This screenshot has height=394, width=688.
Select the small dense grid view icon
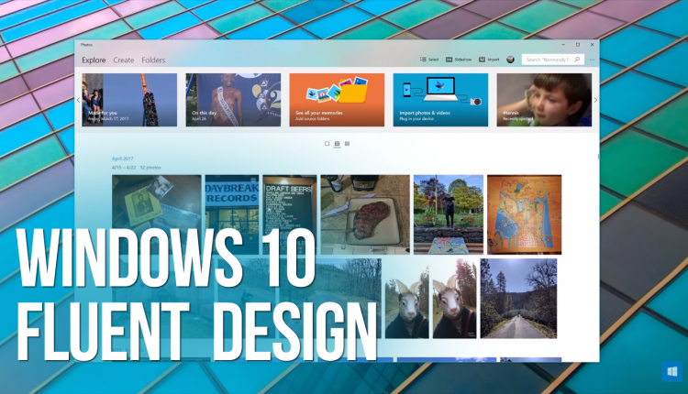tap(347, 143)
